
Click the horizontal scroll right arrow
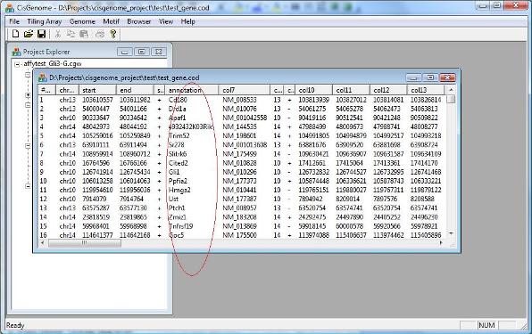(441, 242)
